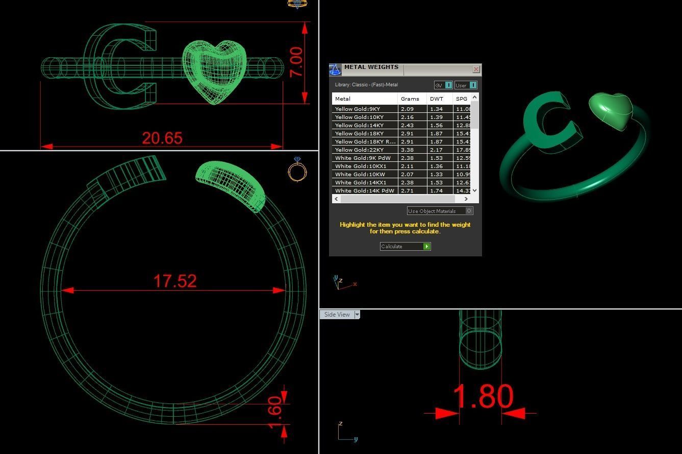The image size is (682, 454).
Task: Select the White Gold:9K PdW row
Action: 401,158
